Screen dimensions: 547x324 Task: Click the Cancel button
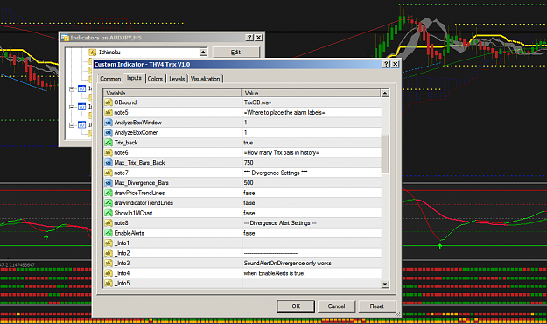tap(336, 306)
